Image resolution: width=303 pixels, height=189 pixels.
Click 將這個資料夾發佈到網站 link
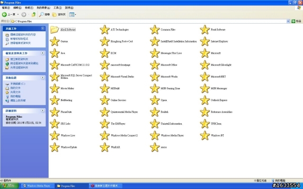pos(24,63)
